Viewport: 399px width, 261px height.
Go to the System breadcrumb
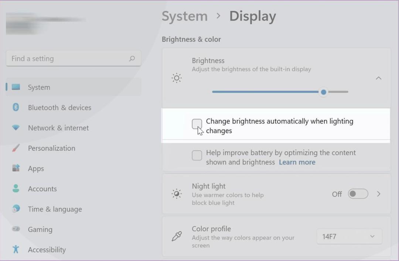pos(185,16)
